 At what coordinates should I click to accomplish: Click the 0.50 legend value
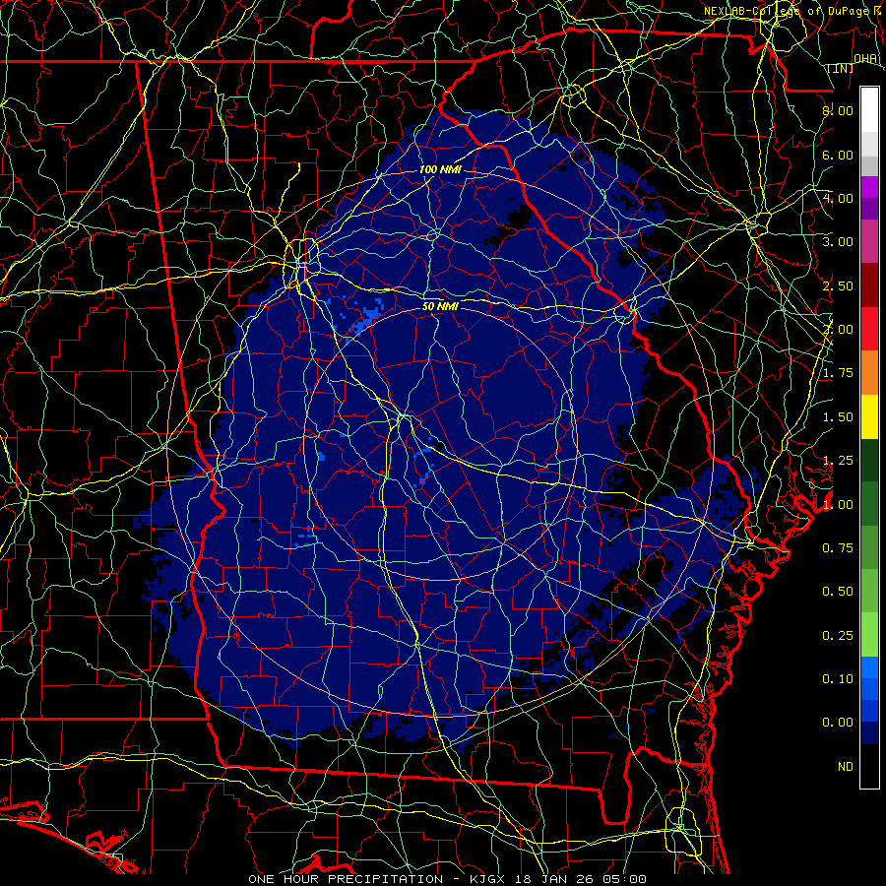[x=838, y=592]
